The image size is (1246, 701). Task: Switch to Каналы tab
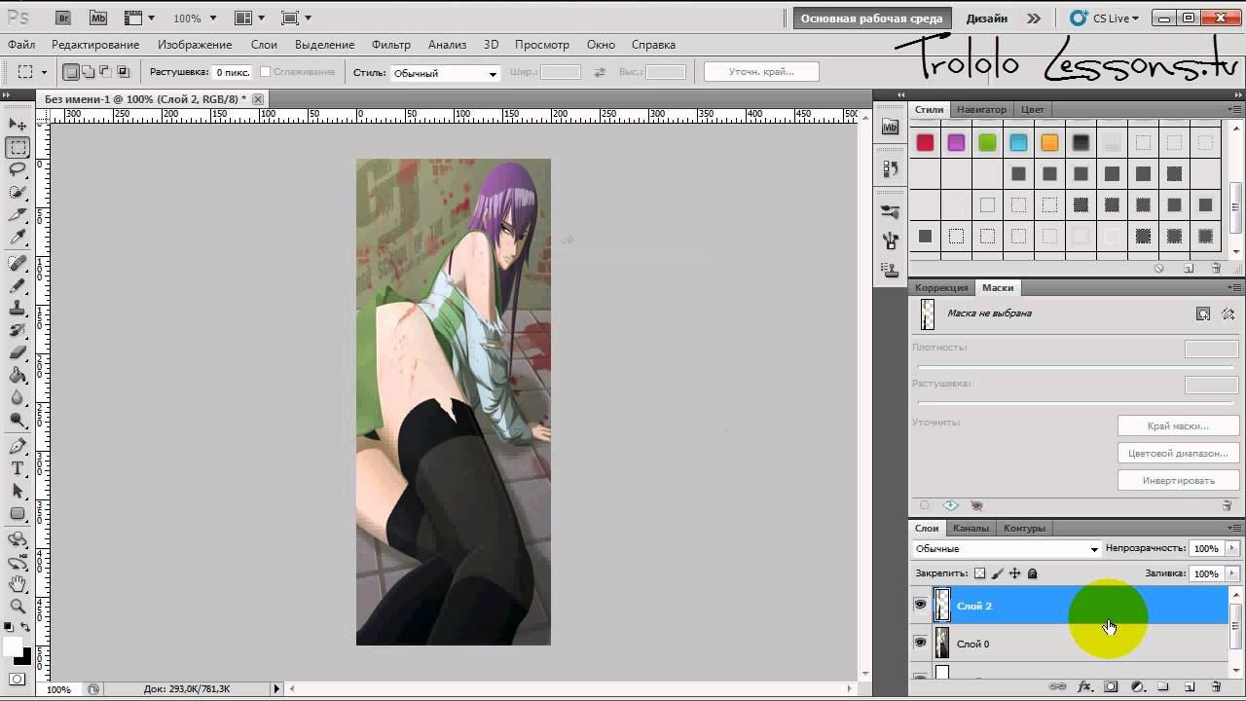point(971,528)
